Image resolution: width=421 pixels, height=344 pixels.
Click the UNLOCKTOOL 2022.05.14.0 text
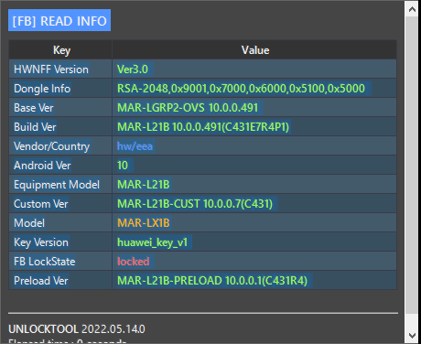click(x=77, y=329)
